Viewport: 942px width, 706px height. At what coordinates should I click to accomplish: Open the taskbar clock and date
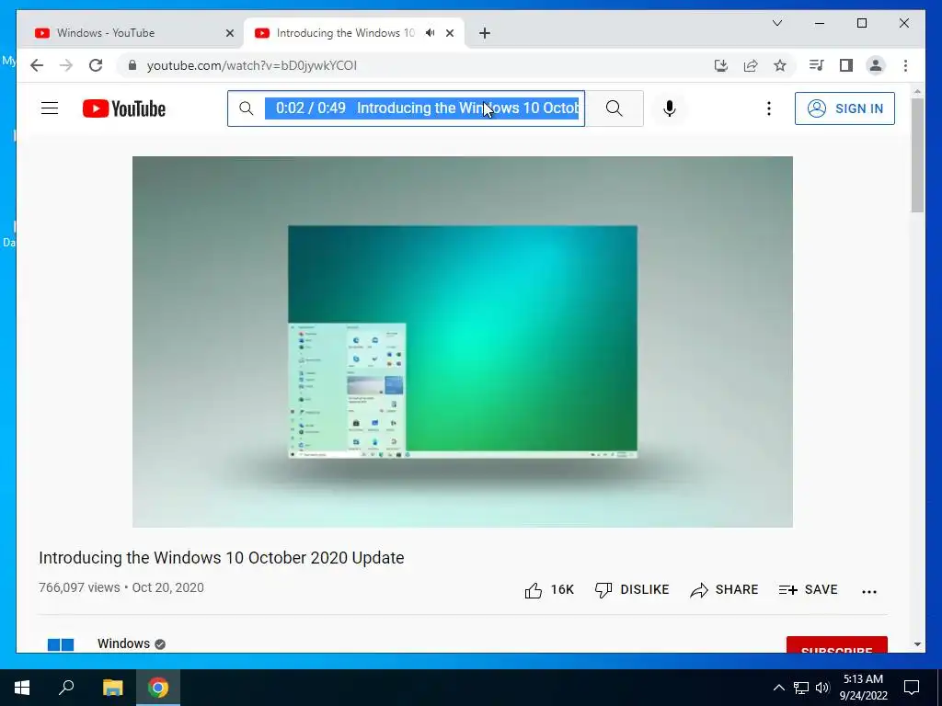click(x=863, y=688)
